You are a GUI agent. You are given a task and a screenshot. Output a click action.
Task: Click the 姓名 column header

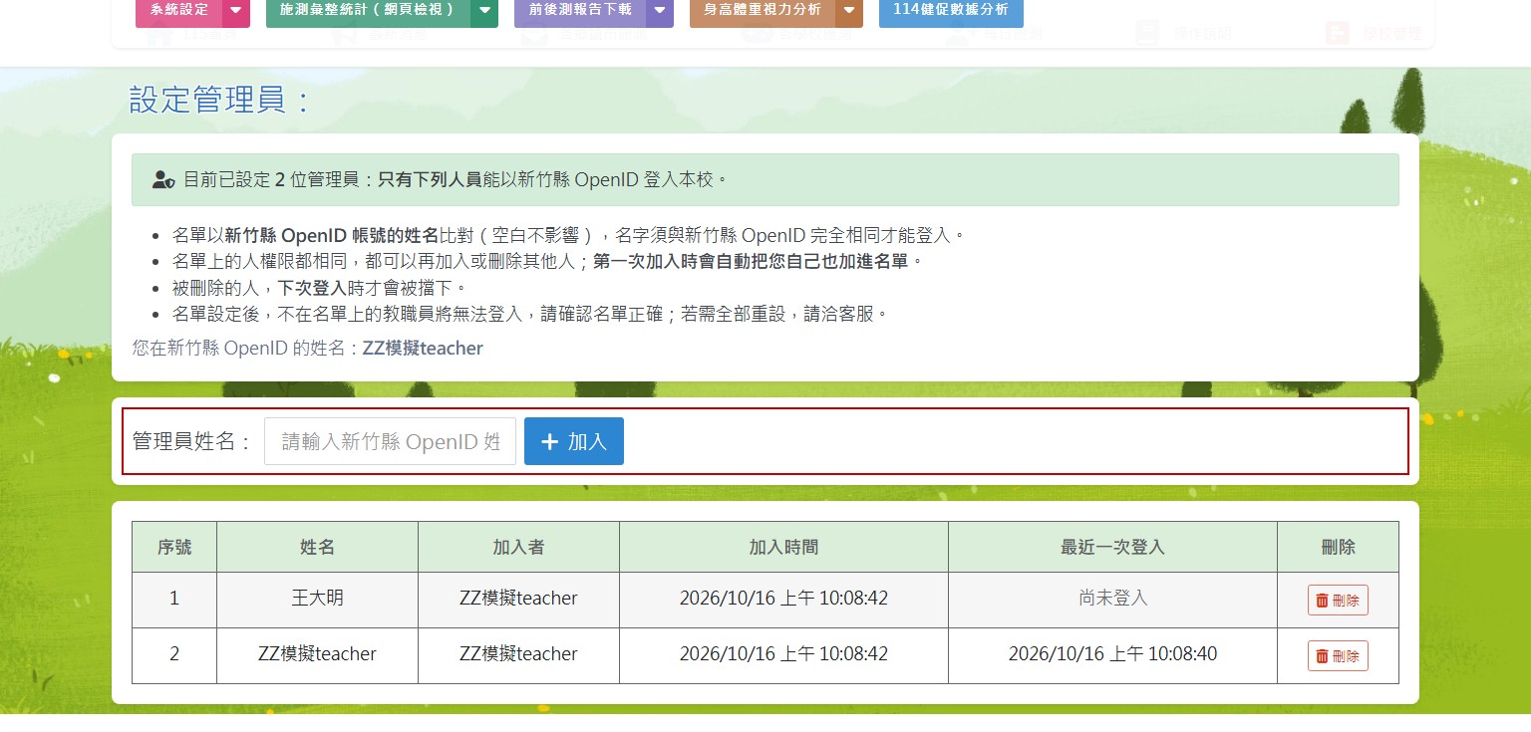coord(317,547)
